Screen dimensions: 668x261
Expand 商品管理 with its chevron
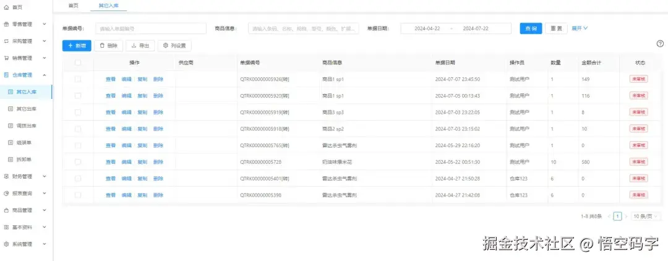click(45, 210)
